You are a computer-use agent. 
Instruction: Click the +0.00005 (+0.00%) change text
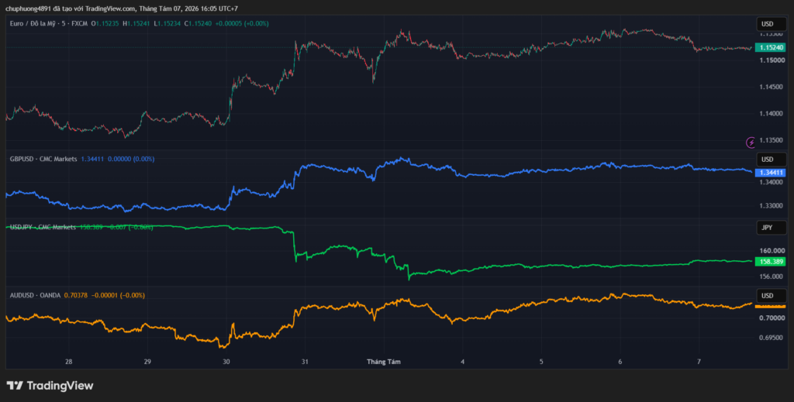(x=242, y=23)
